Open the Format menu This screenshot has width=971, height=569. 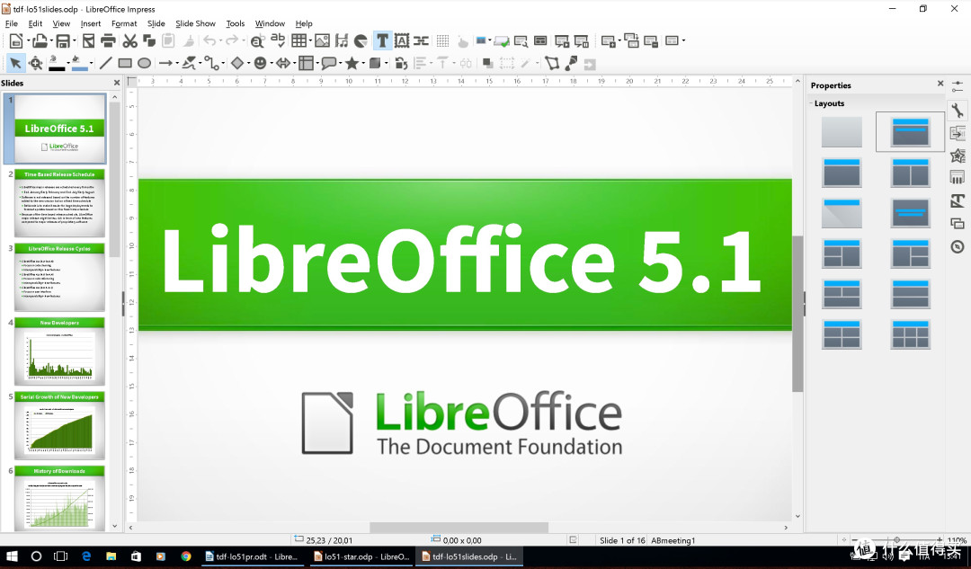point(124,23)
